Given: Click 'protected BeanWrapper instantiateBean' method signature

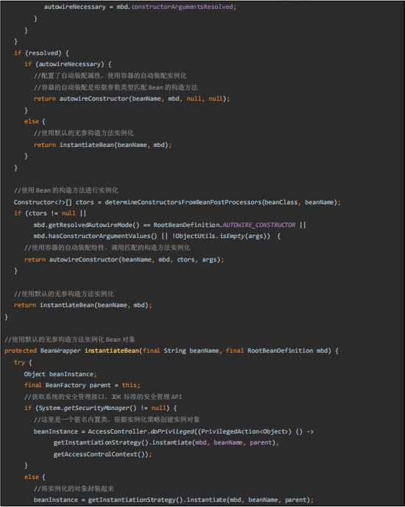Looking at the screenshot, I should 72,350.
